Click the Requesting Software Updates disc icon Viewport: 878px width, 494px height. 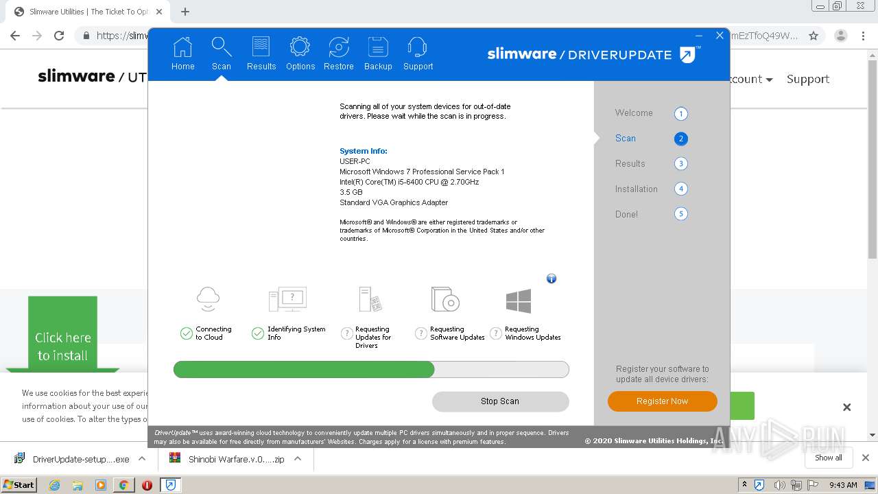(445, 299)
